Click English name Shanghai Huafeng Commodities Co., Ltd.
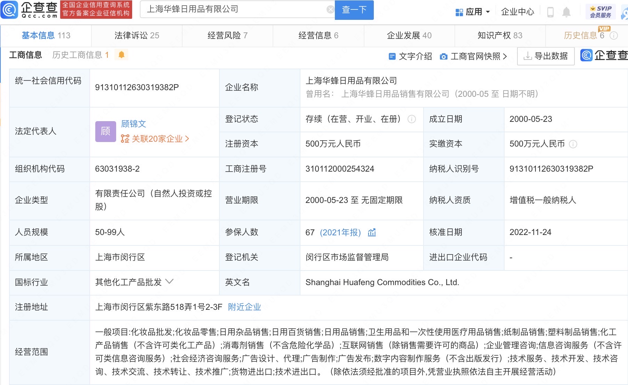Viewport: 628px width, 385px height. tap(382, 282)
